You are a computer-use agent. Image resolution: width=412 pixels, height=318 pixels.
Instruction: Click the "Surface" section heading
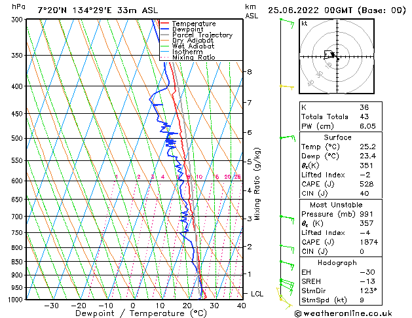[x=337, y=137]
